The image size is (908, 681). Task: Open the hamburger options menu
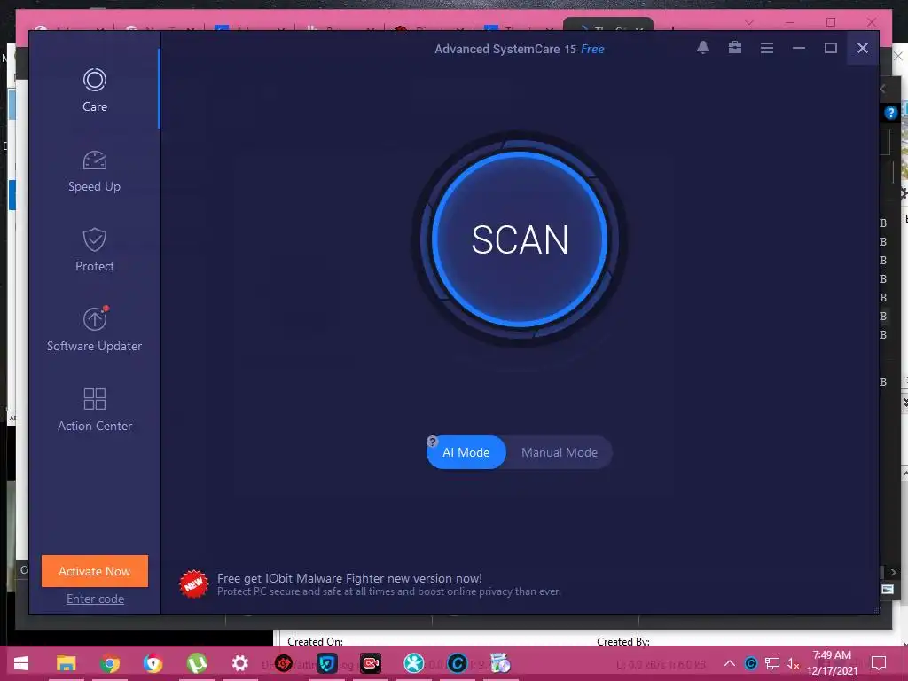pos(767,48)
